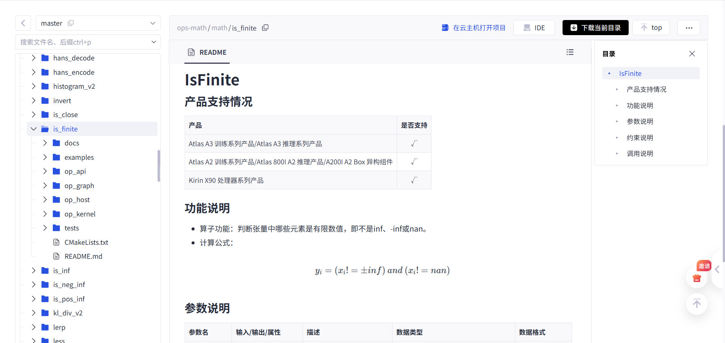725x343 pixels.
Task: Expand the docs folder
Action: click(45, 143)
